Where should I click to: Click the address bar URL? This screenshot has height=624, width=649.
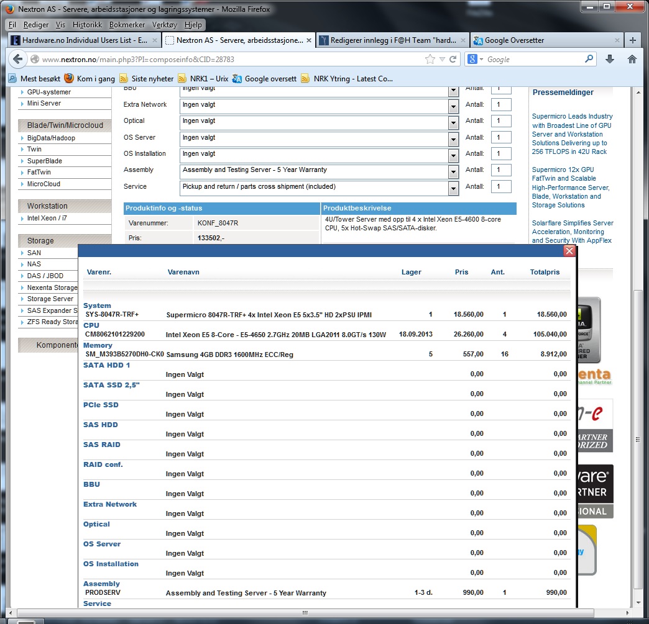138,59
